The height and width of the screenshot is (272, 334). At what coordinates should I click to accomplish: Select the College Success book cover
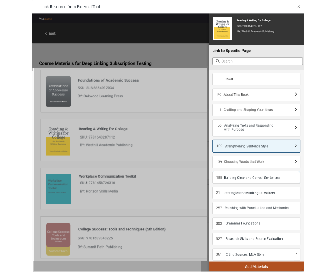coord(58,239)
